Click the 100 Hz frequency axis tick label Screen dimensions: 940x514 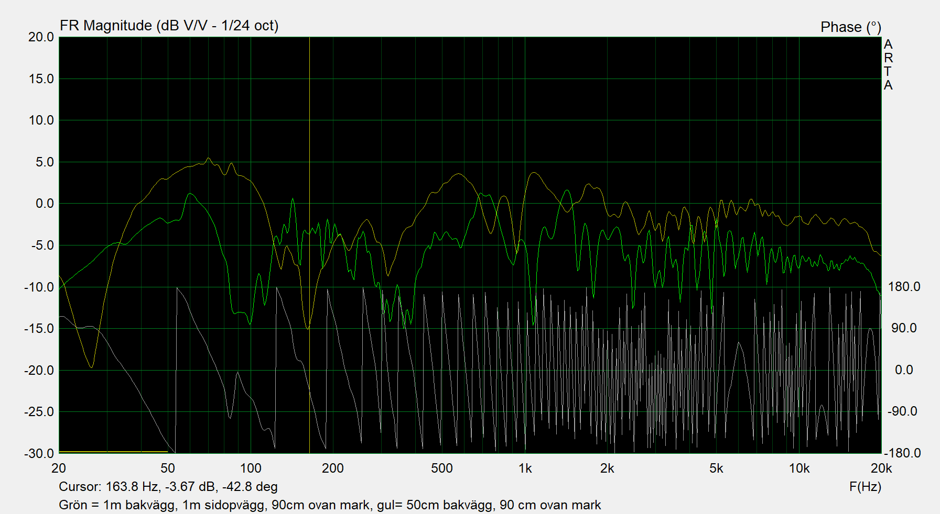[250, 468]
